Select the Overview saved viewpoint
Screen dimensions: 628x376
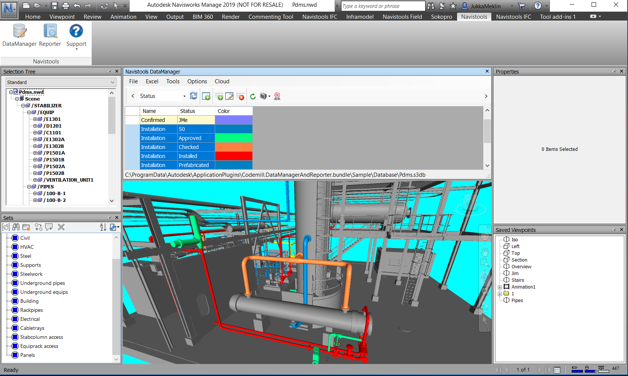521,267
